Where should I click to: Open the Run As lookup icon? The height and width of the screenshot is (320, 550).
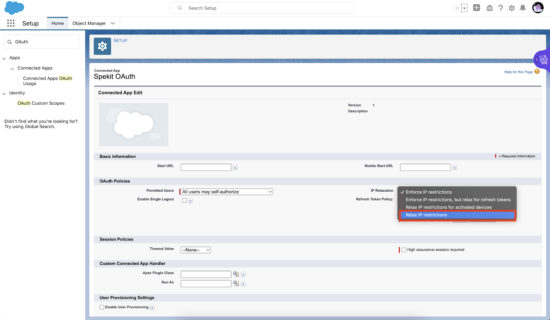click(236, 284)
